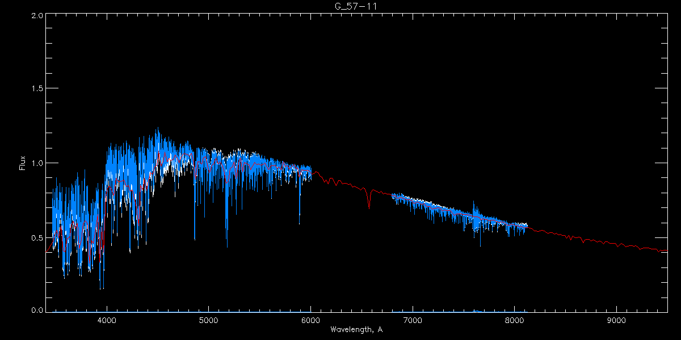Click the 9000 wavelength tick label

(x=617, y=320)
